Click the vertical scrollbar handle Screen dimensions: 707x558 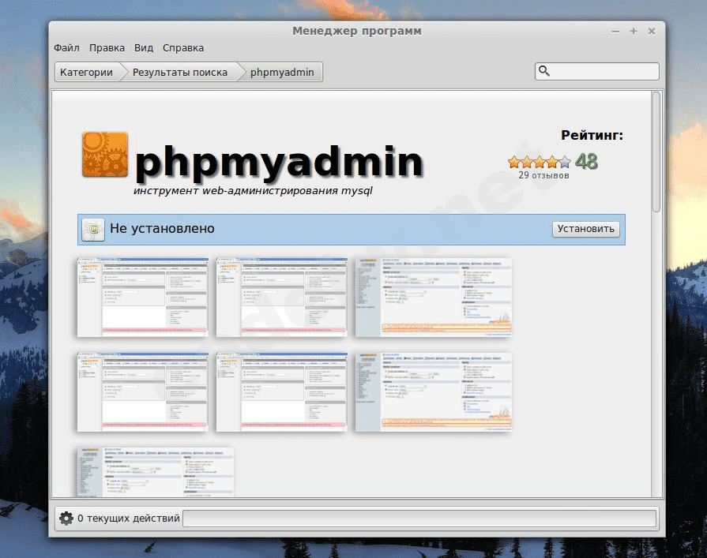656,150
